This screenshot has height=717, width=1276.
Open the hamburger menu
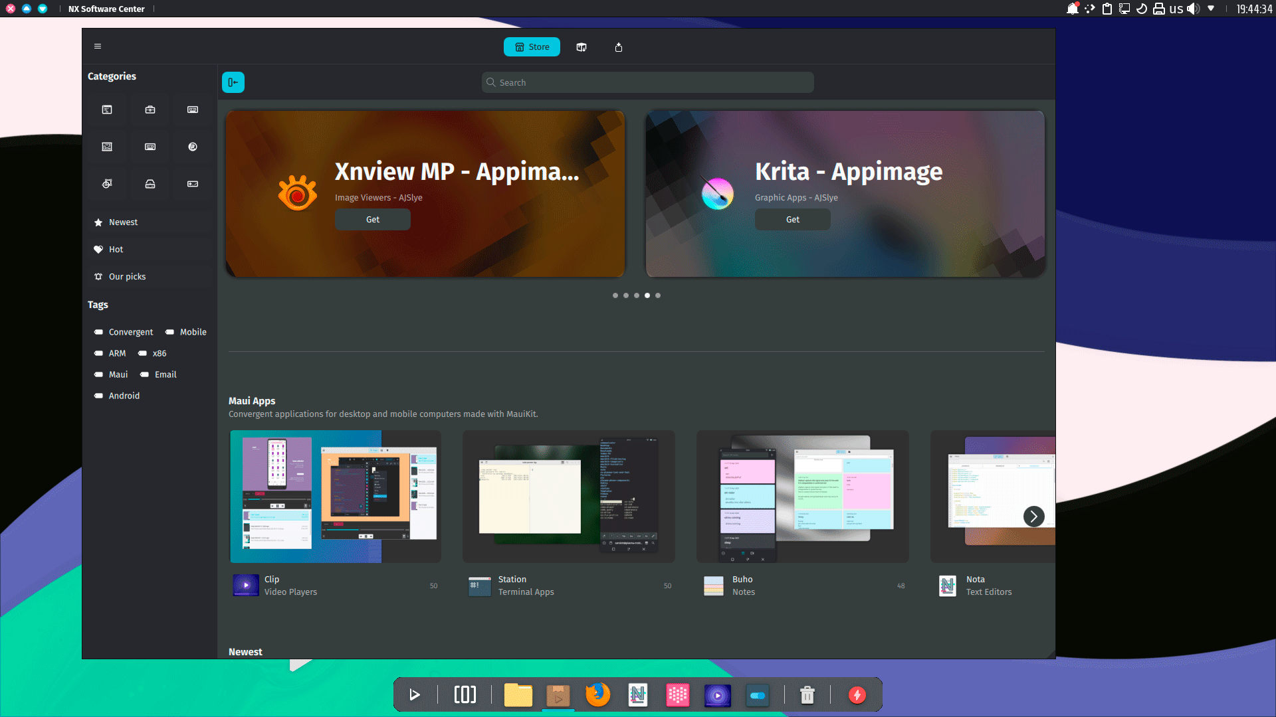tap(98, 46)
